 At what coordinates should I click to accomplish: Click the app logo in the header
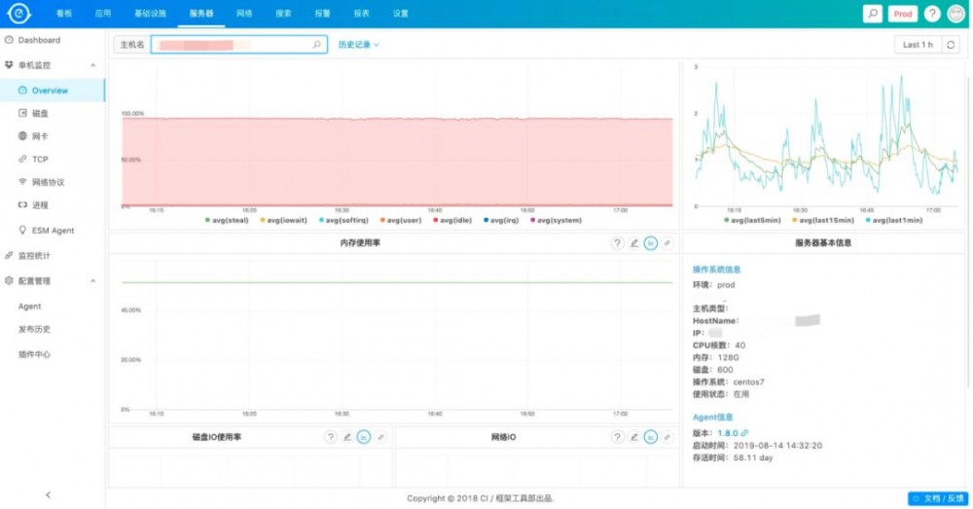[x=18, y=13]
